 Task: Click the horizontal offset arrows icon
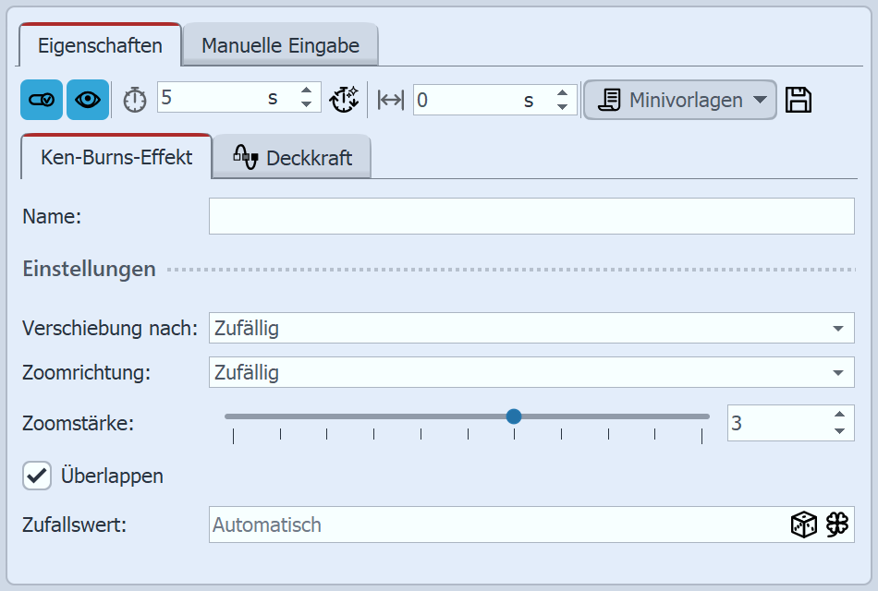coord(391,100)
